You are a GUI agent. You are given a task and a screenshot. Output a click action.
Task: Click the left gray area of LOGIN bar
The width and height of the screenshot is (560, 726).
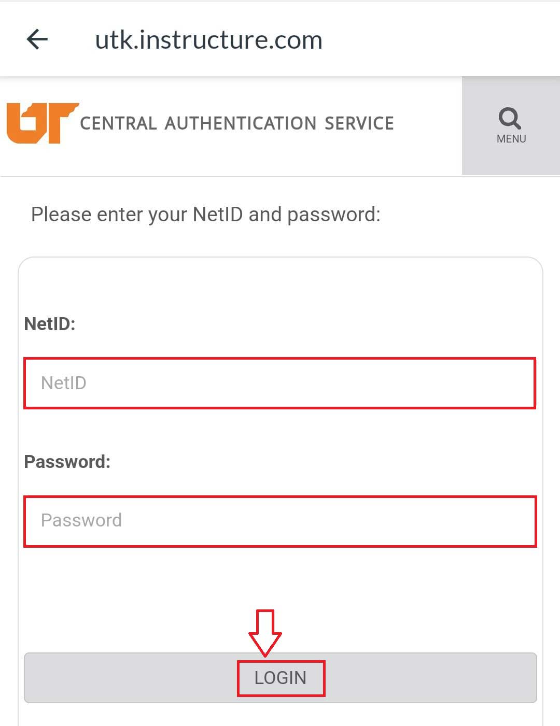click(x=130, y=678)
